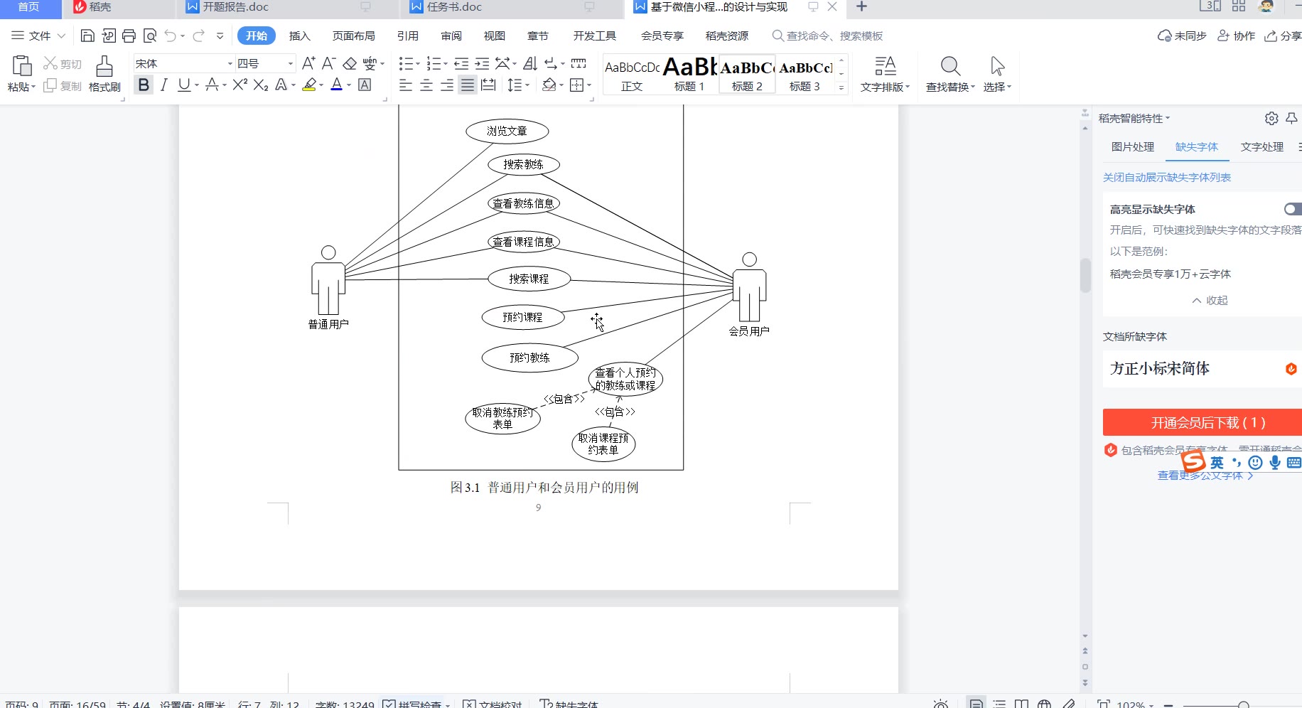
Task: Open the Find and Replace tool
Action: (950, 73)
